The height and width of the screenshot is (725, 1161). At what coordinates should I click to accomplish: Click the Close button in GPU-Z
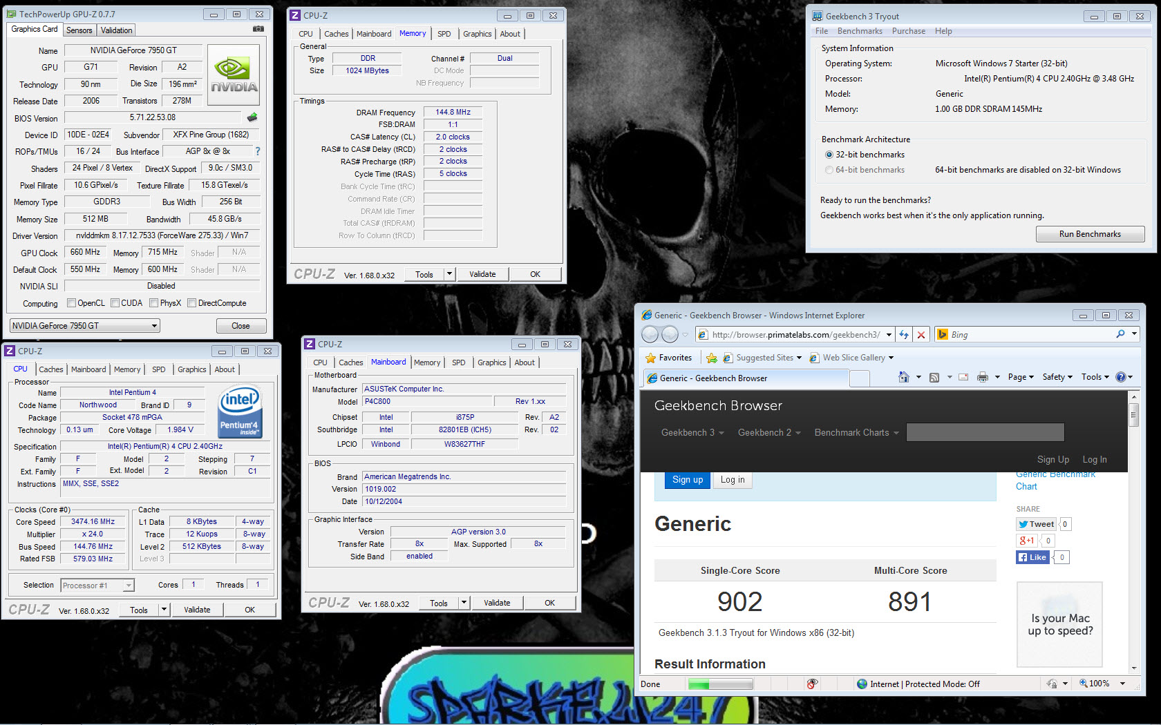click(240, 326)
